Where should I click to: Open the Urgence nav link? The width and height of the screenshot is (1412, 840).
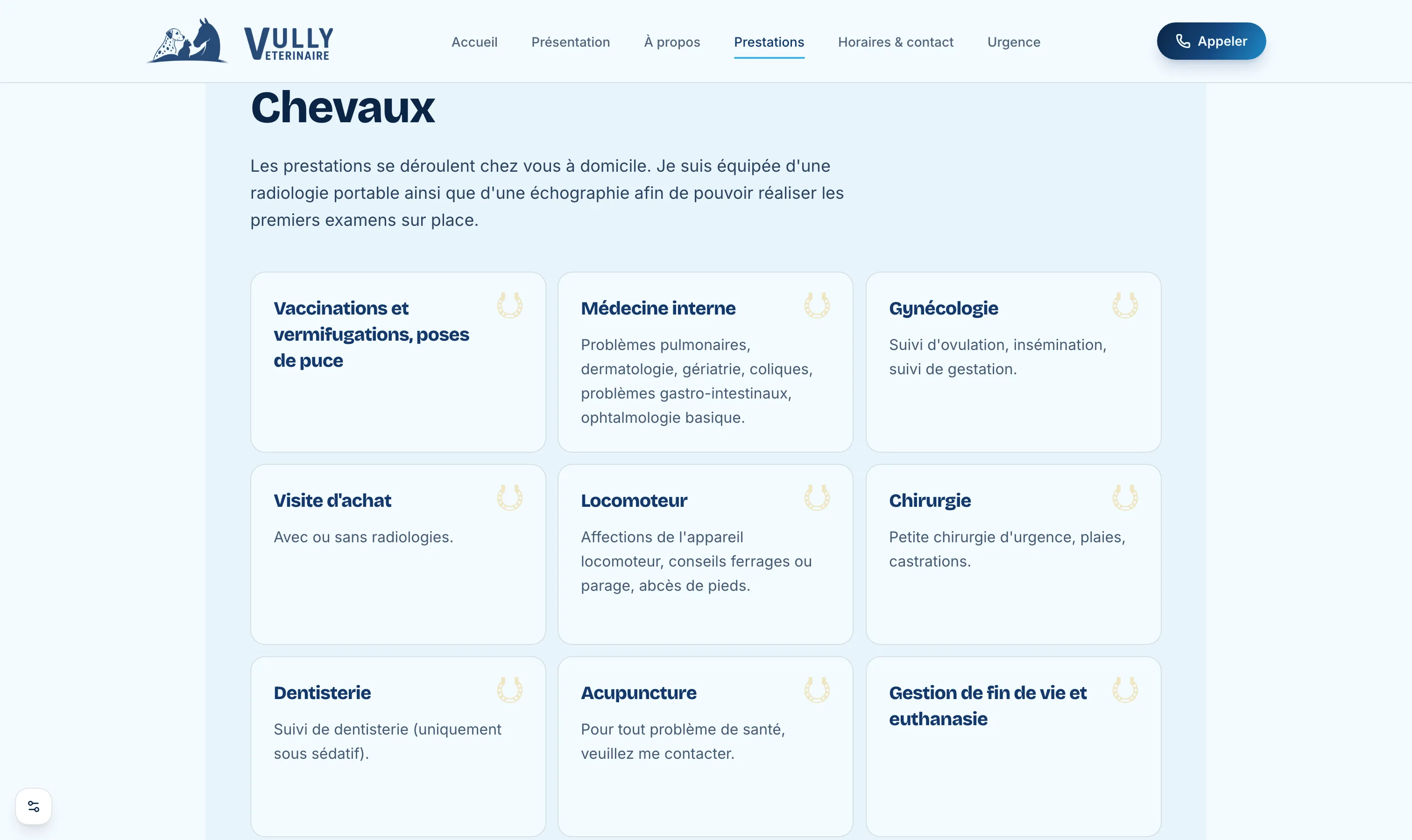[x=1013, y=42]
